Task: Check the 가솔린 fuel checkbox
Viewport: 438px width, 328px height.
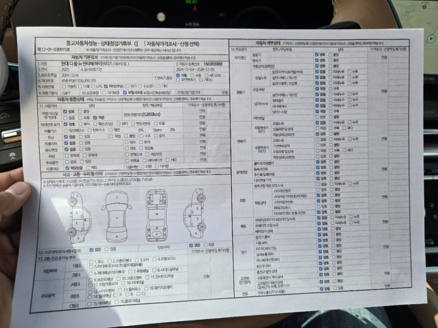Action: 64,86
